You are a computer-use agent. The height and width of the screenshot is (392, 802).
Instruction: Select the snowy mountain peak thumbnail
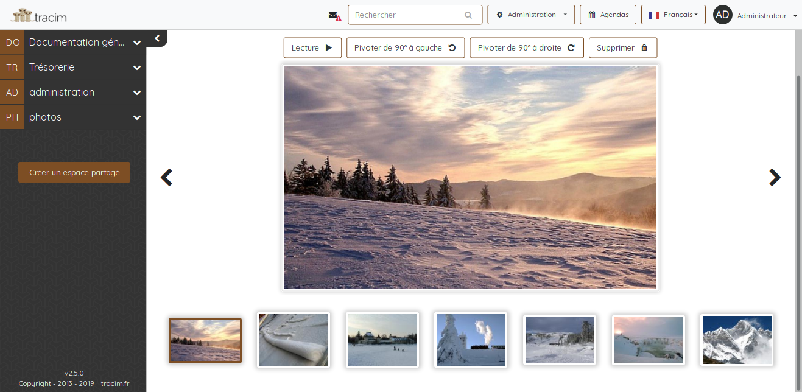737,340
